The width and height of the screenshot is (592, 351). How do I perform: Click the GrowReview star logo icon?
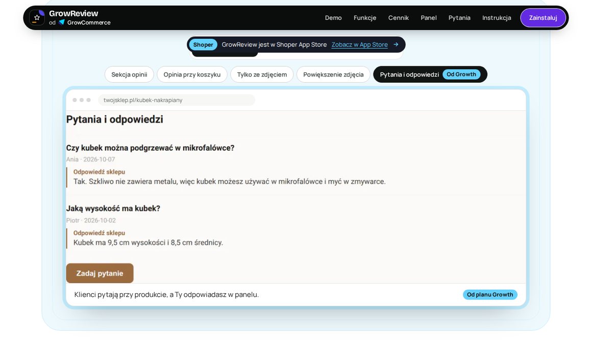click(37, 18)
